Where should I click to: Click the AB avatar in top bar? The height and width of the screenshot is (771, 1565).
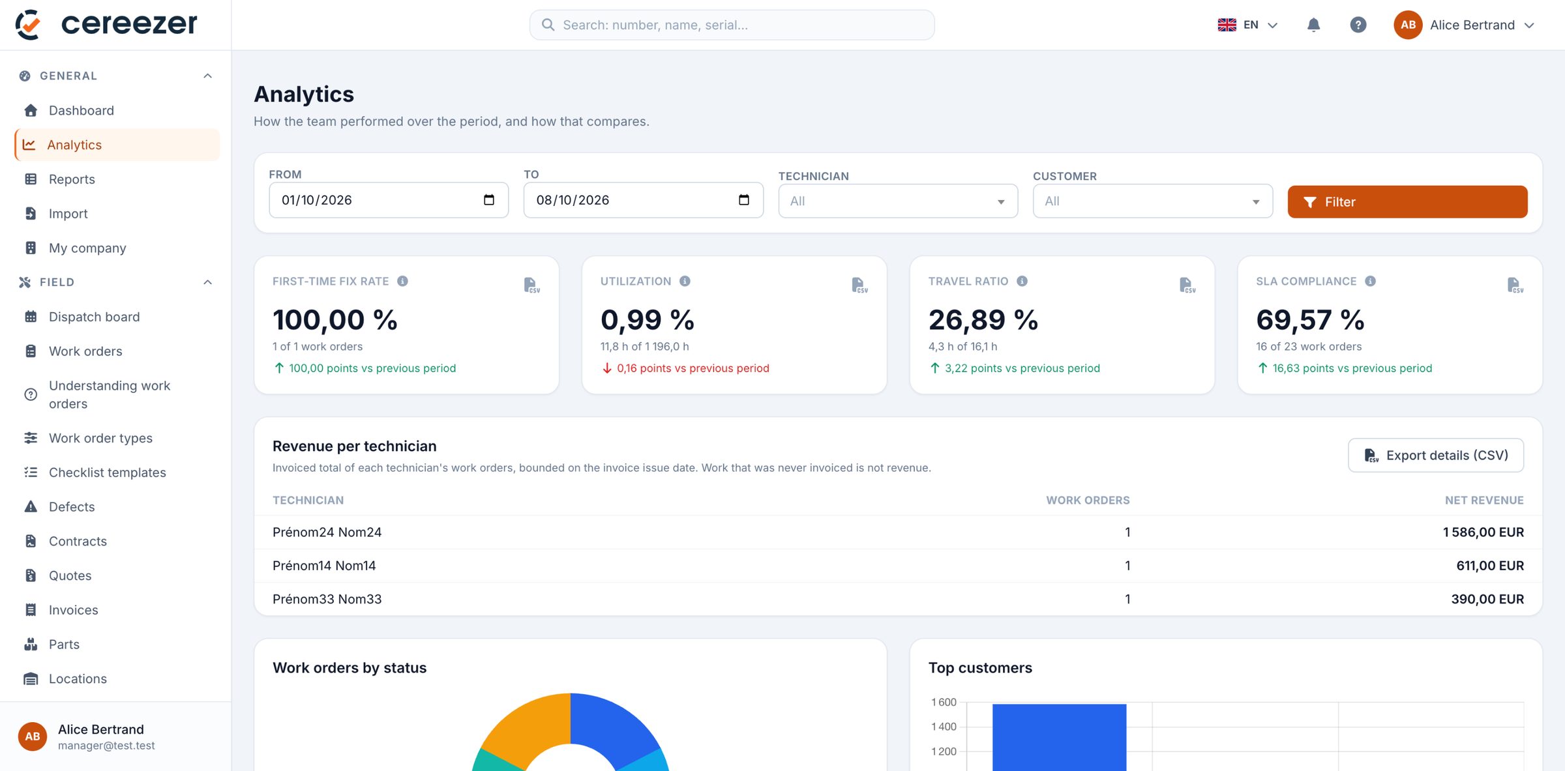tap(1408, 25)
